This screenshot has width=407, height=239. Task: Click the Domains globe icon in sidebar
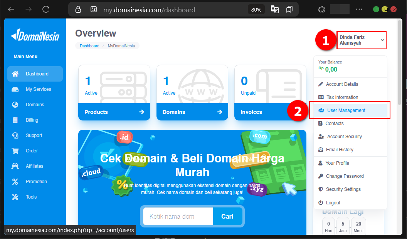click(15, 105)
